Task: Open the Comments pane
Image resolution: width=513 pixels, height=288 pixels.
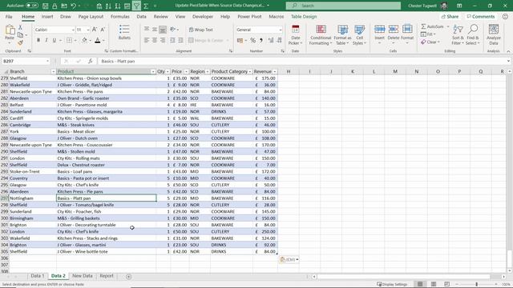Action: click(481, 16)
